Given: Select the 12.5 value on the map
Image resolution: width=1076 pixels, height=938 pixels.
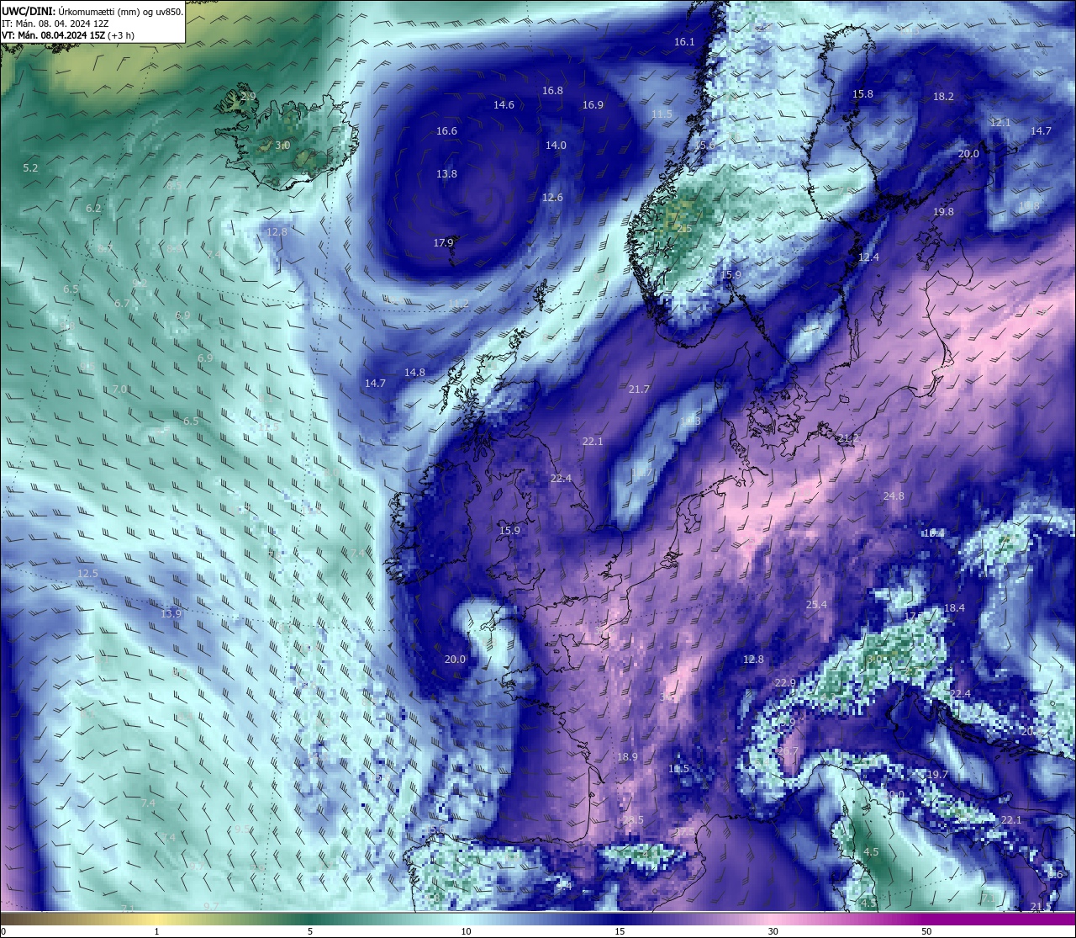Looking at the screenshot, I should tap(87, 574).
